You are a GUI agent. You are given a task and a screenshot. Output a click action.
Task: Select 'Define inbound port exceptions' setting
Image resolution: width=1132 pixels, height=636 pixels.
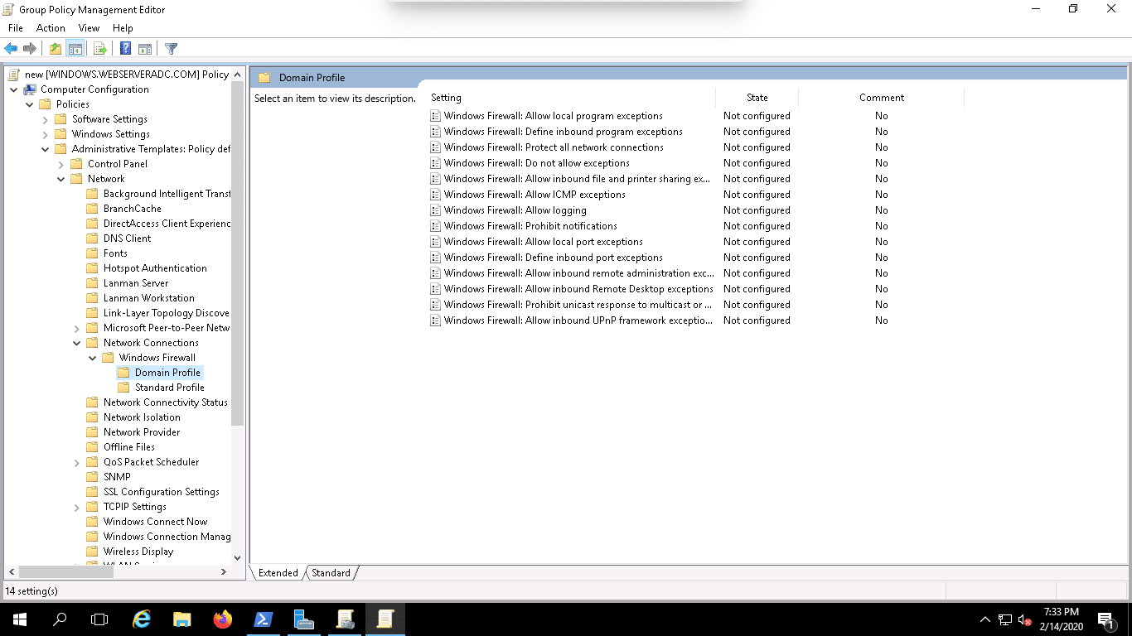553,258
